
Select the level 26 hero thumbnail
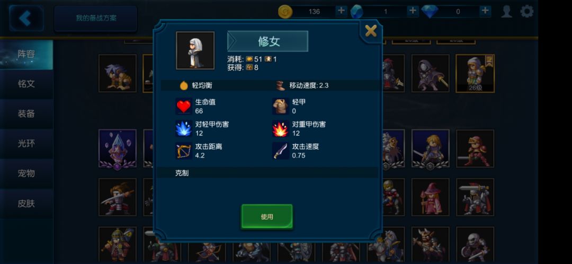[x=475, y=73]
